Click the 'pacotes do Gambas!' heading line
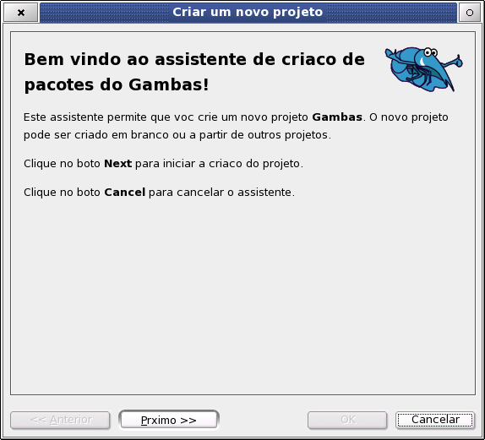485x440 pixels. pyautogui.click(x=117, y=84)
